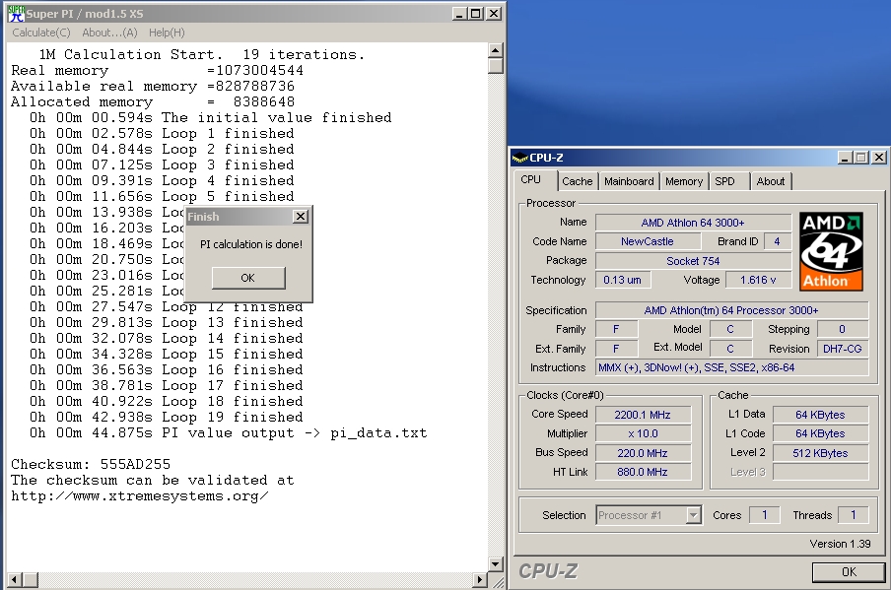Click the Cores value field

(x=764, y=515)
